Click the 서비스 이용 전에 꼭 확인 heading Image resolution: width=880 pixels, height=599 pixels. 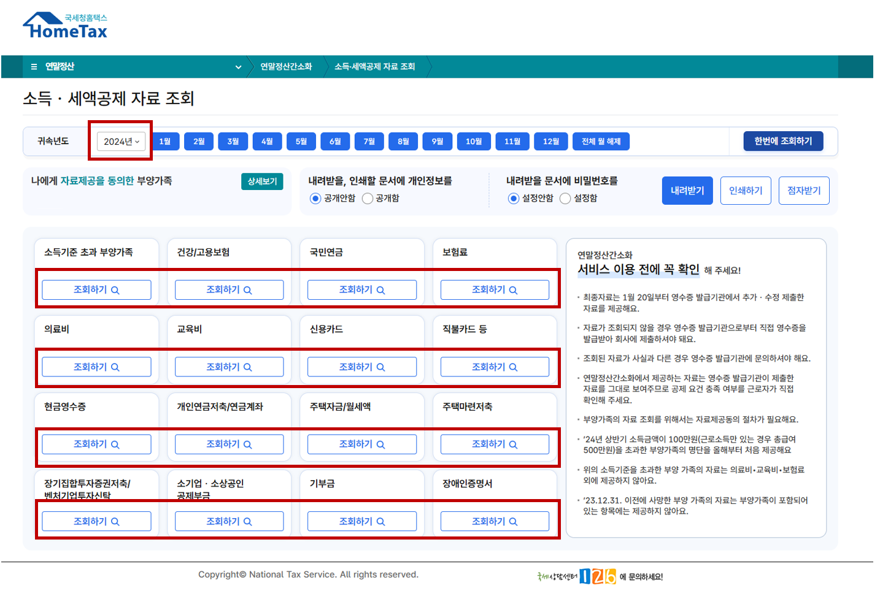pos(638,269)
